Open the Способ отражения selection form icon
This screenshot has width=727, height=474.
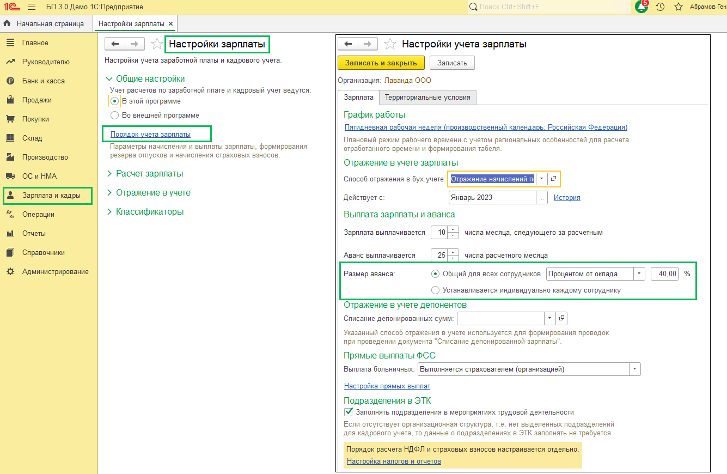[553, 179]
